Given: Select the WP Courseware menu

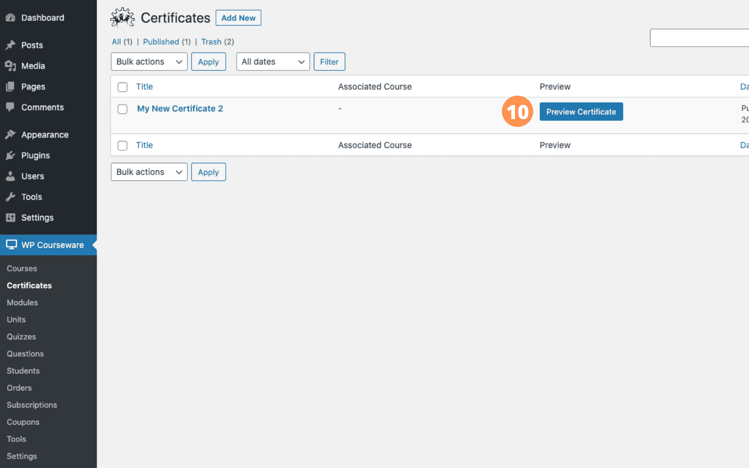Looking at the screenshot, I should [48, 244].
